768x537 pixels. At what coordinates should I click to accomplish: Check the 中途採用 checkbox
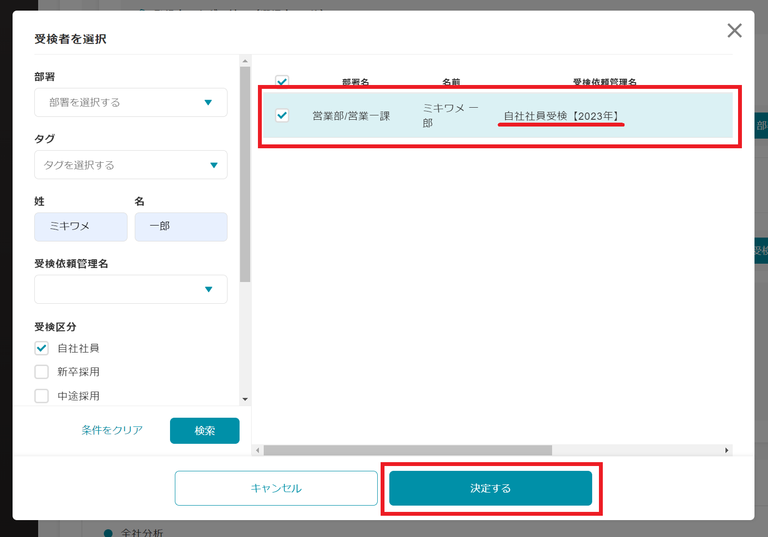pyautogui.click(x=42, y=396)
